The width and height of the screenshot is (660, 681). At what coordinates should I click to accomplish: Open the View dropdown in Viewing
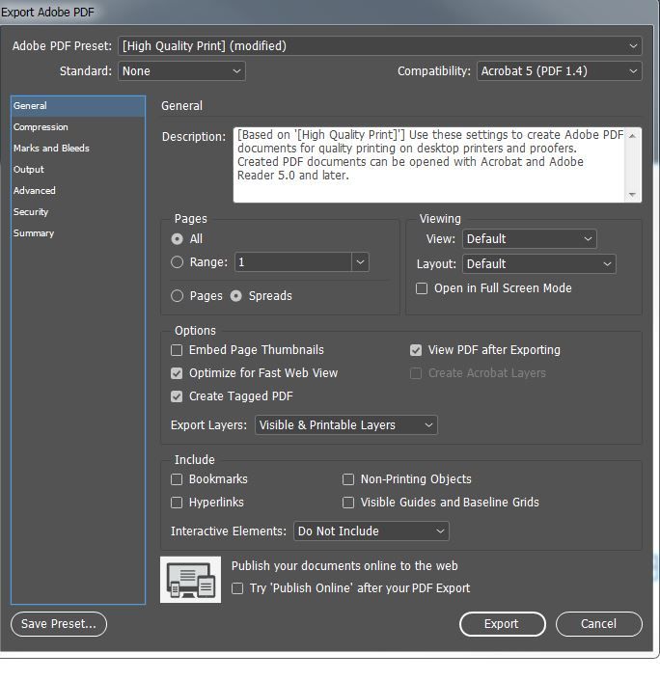(x=529, y=239)
